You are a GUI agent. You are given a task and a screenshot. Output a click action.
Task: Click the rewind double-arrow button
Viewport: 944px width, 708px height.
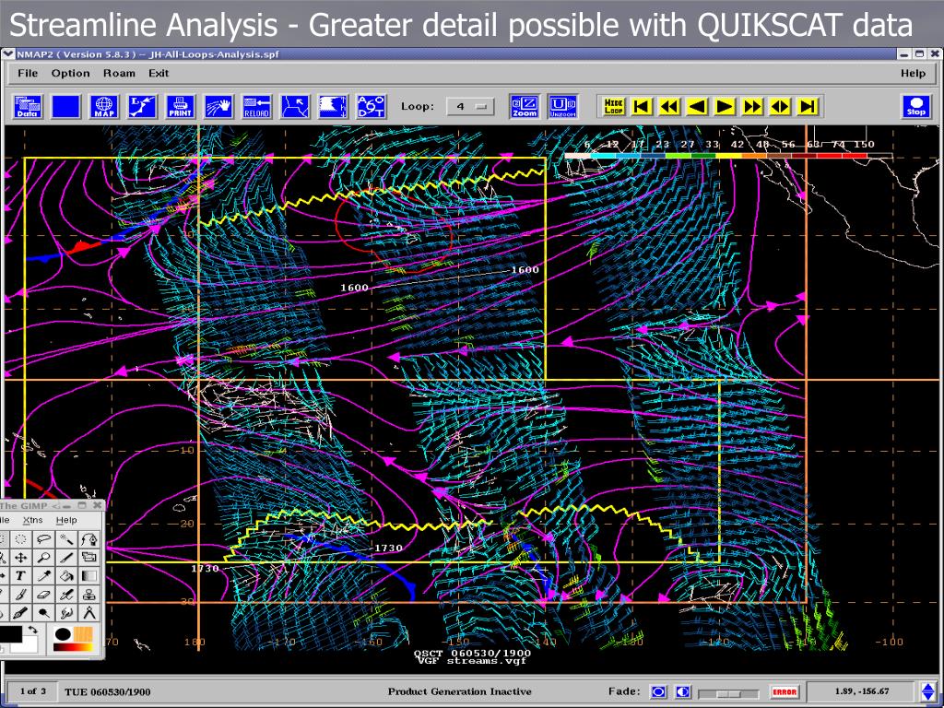[669, 107]
